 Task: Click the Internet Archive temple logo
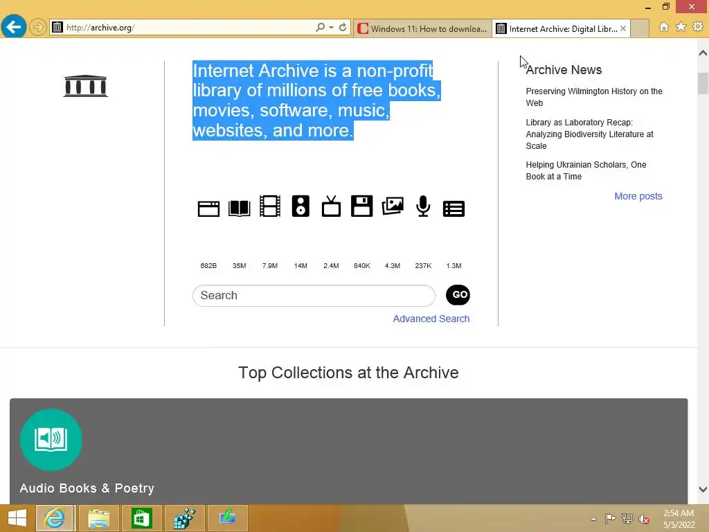[x=85, y=86]
